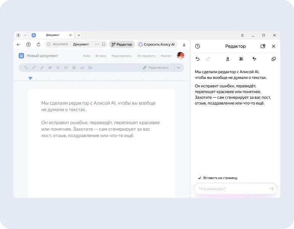Open the tab counter showing 1

pos(18,35)
